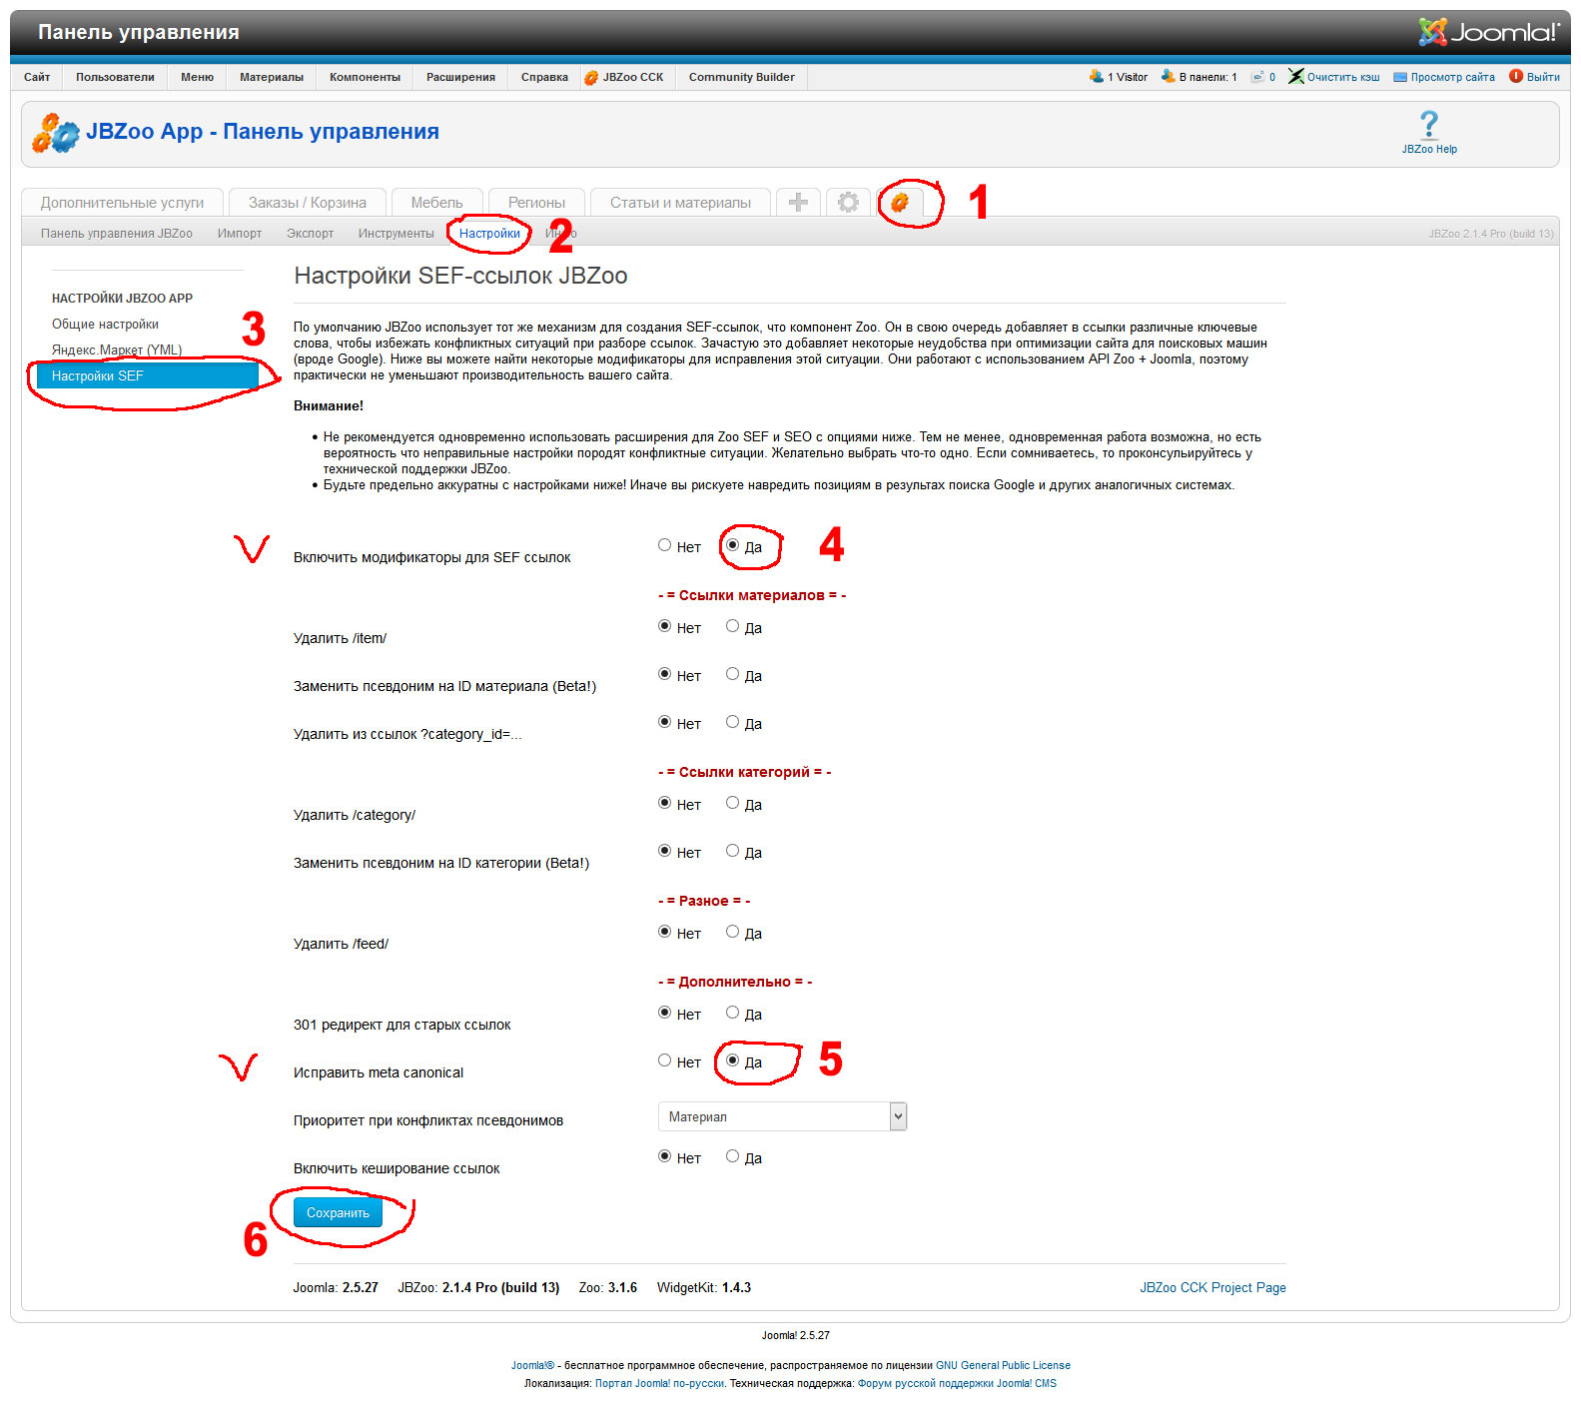Click the plus icon to add app

click(798, 203)
